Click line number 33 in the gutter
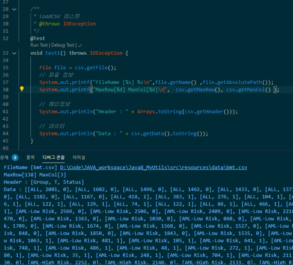This screenshot has height=265, width=293. coord(6,53)
